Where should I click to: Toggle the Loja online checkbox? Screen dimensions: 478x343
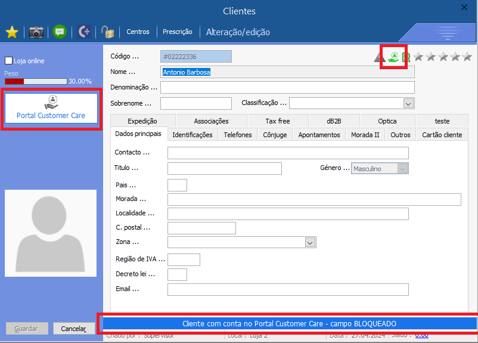click(9, 61)
